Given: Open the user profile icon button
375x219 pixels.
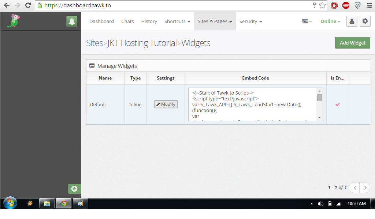Looking at the screenshot, I should pyautogui.click(x=352, y=21).
